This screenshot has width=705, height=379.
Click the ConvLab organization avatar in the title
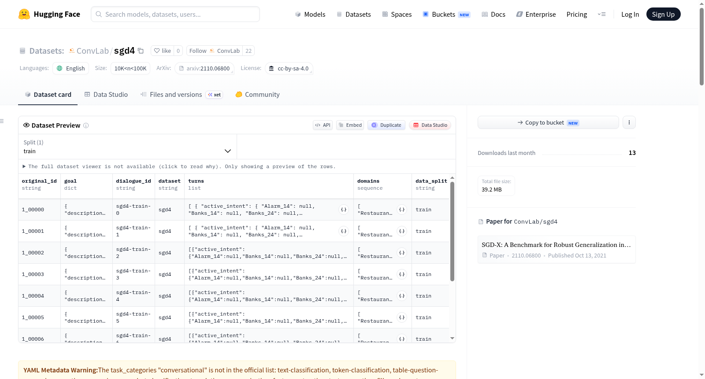[x=72, y=51]
